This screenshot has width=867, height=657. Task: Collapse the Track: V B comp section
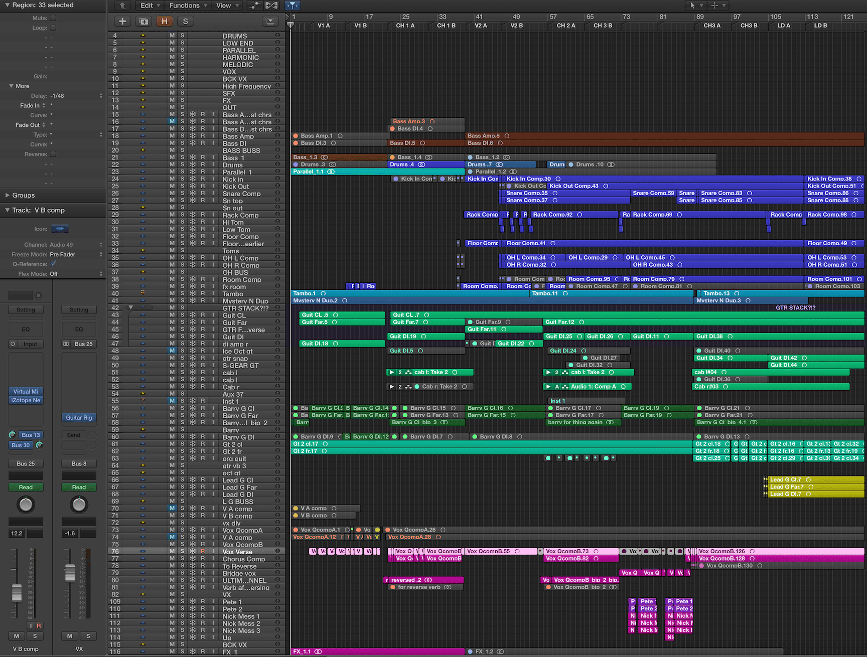pos(8,210)
